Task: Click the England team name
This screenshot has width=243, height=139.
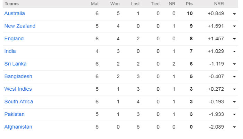Action: click(x=14, y=39)
